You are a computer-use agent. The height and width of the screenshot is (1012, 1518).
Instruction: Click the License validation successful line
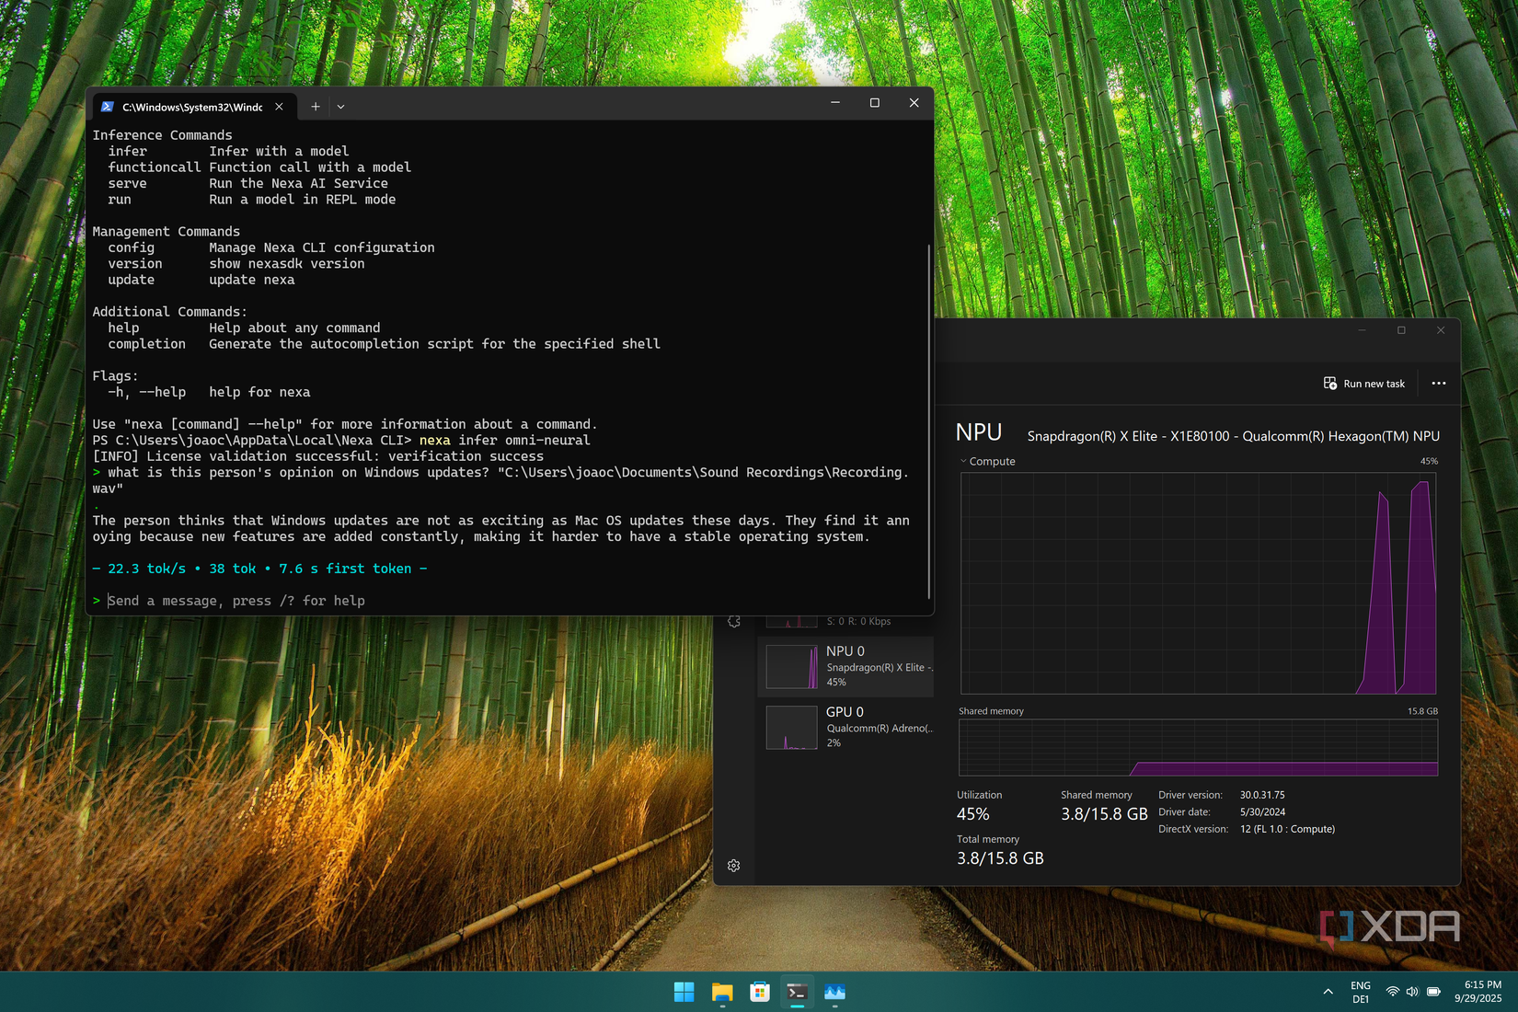pyautogui.click(x=317, y=456)
